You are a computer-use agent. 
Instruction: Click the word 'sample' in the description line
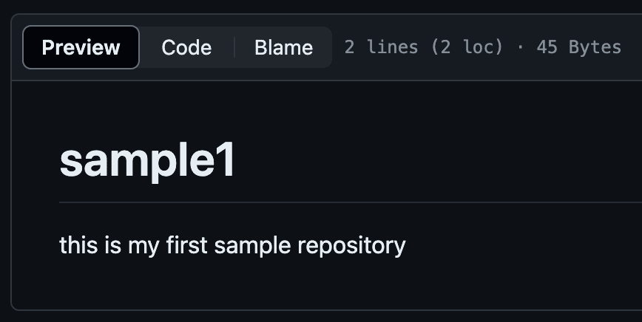[253, 246]
